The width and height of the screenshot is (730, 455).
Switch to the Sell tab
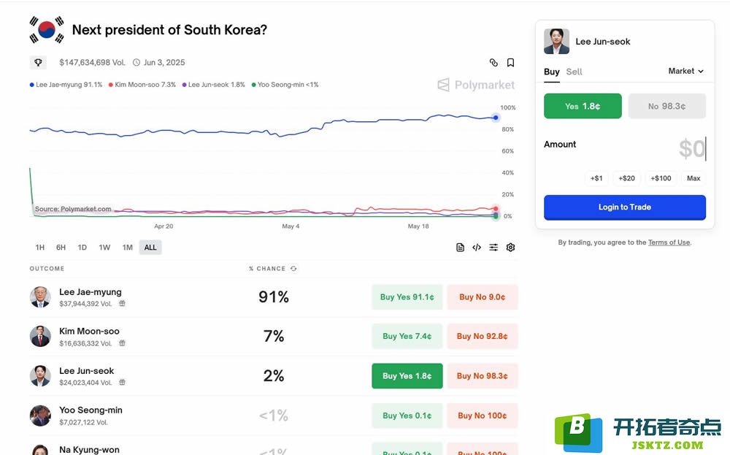point(574,72)
